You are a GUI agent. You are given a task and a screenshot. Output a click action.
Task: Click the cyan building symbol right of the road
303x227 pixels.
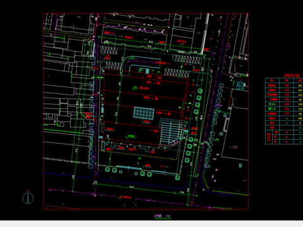click(240, 85)
